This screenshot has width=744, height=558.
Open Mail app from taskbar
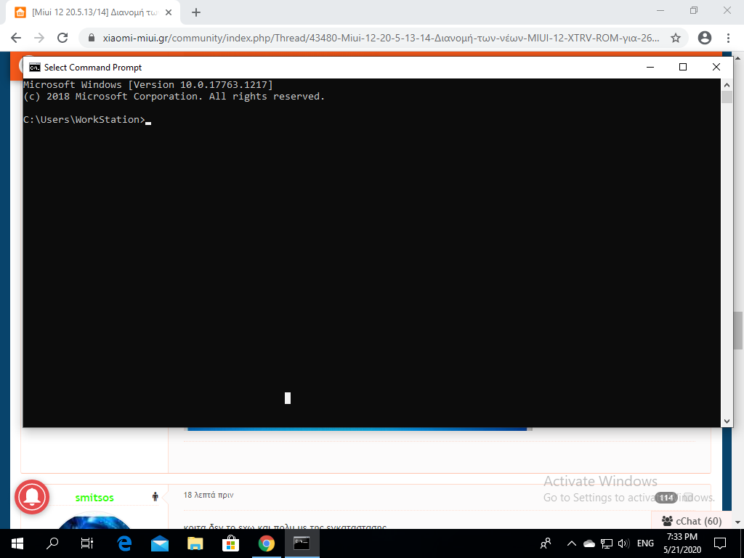coord(160,543)
